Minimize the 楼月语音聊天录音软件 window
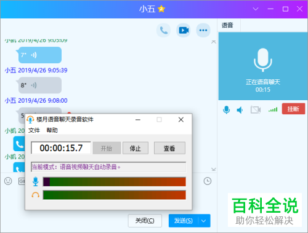 click(138, 120)
